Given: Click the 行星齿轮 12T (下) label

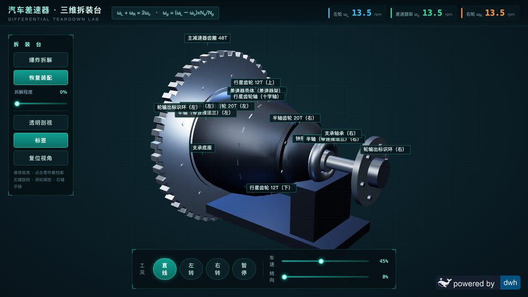Looking at the screenshot, I should coord(270,188).
